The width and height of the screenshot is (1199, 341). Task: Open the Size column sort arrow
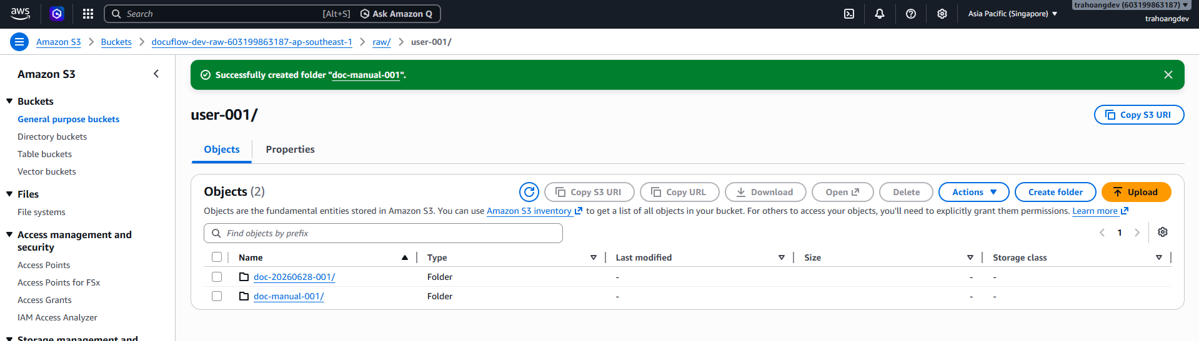tap(970, 257)
